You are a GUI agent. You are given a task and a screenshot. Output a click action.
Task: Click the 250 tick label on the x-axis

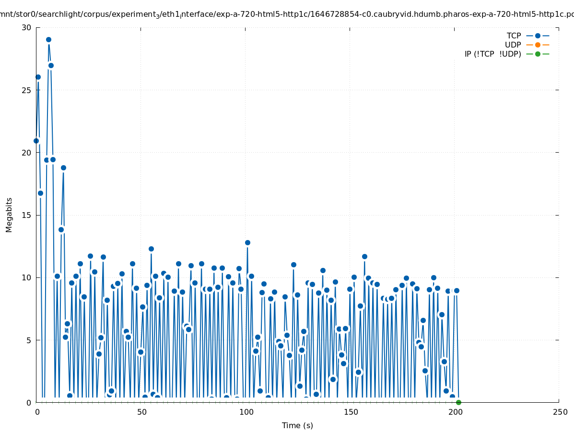[560, 412]
